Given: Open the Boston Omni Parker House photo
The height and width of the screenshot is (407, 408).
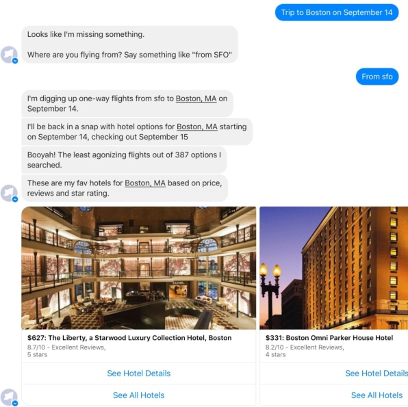Looking at the screenshot, I should (x=334, y=268).
